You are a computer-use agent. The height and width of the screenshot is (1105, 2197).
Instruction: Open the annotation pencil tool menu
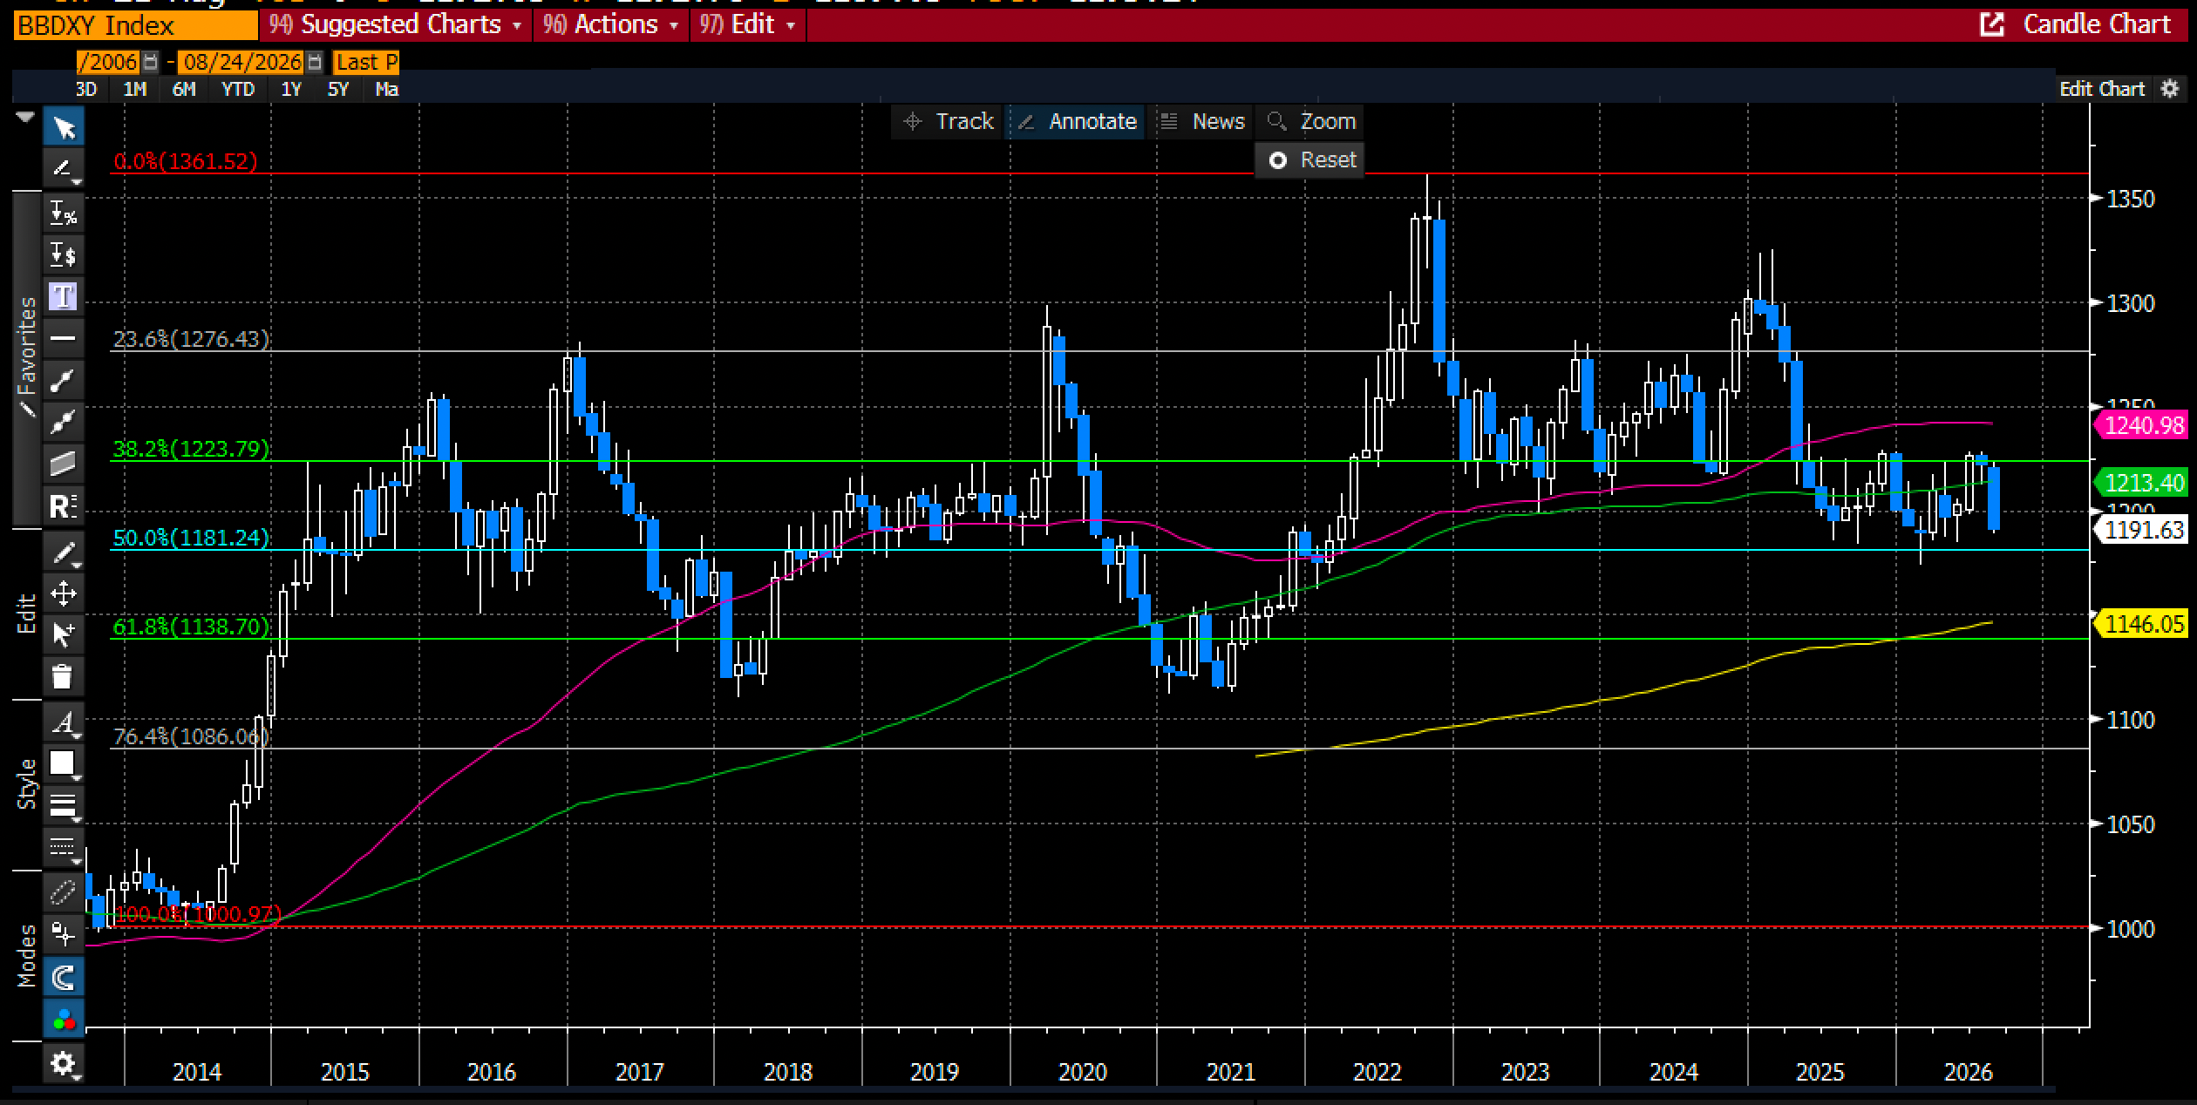pos(64,169)
